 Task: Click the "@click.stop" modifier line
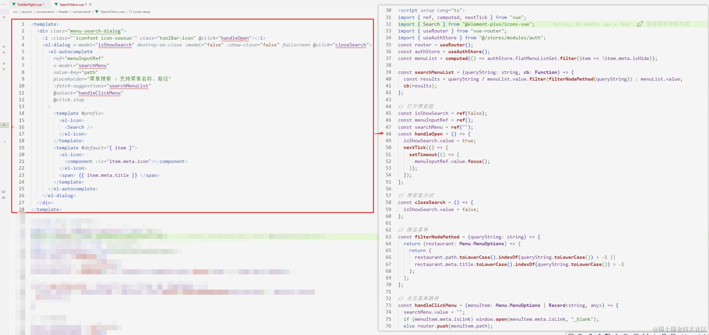[x=68, y=100]
